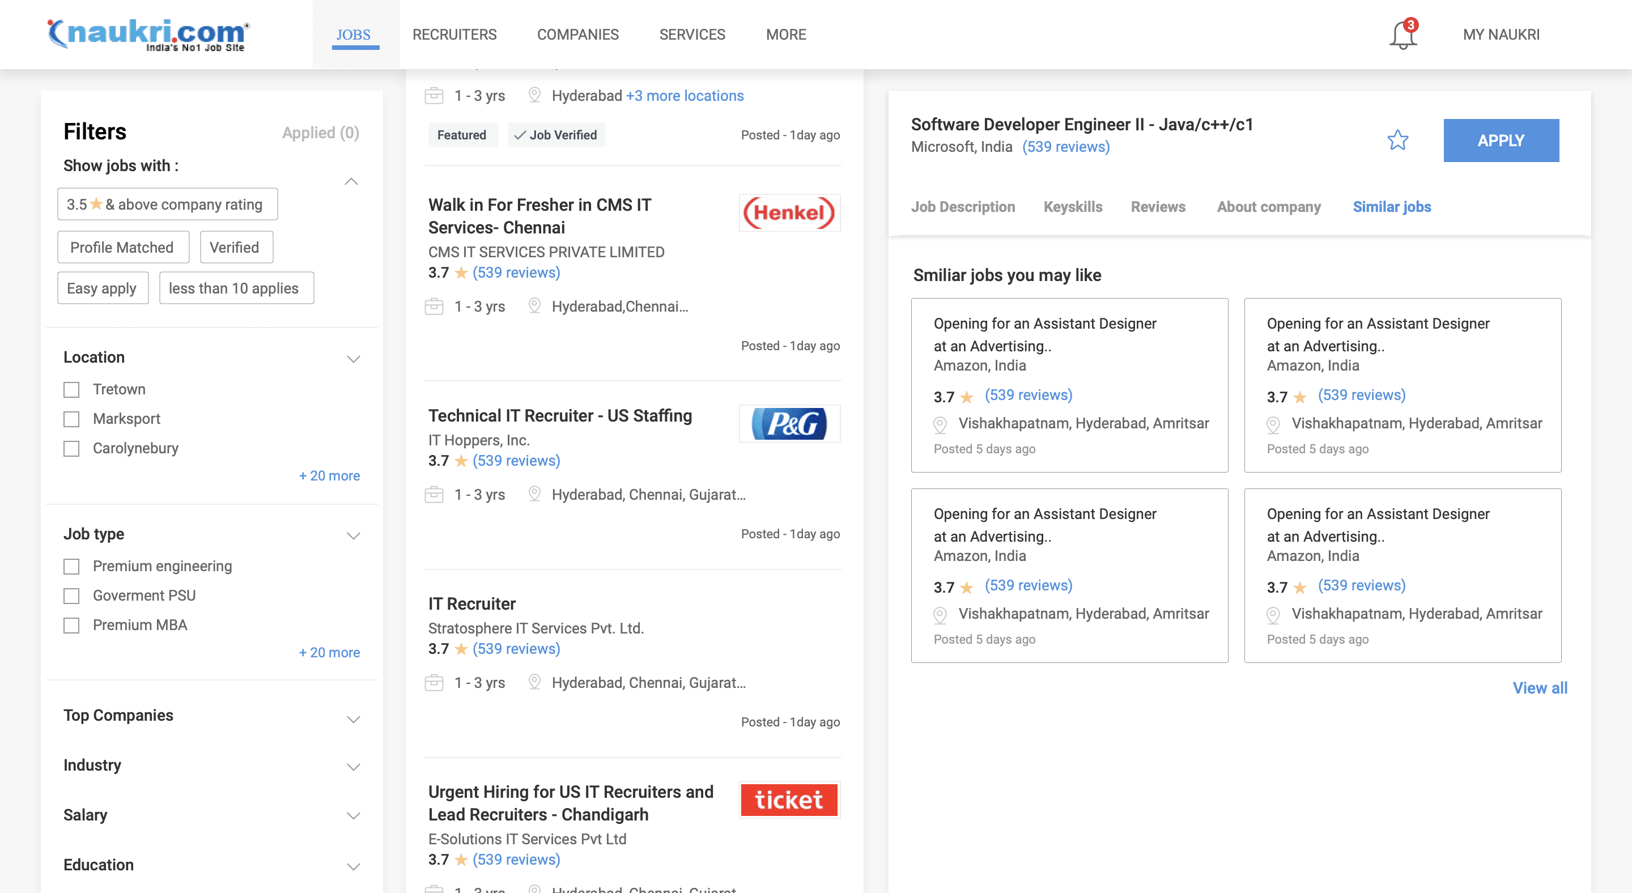Click the ticket company logo
1632x893 pixels.
pyautogui.click(x=789, y=800)
